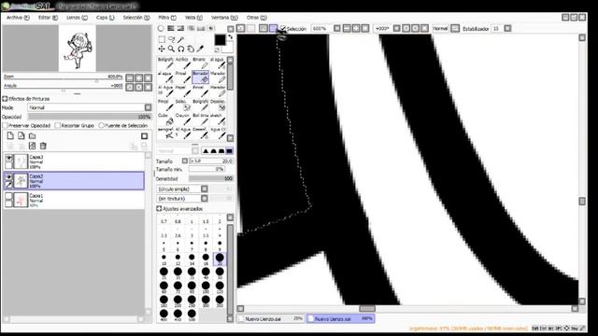The height and width of the screenshot is (336, 598).
Task: Open the Filtro menu
Action: 167,18
